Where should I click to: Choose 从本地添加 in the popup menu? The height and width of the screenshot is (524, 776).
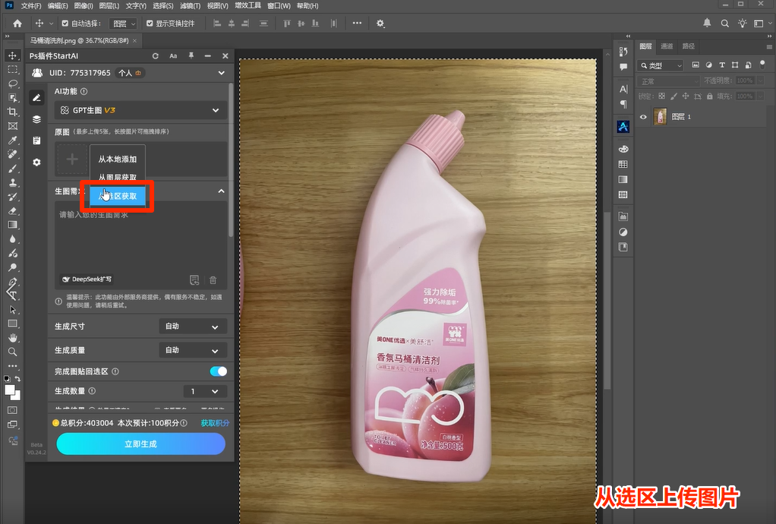click(x=117, y=159)
